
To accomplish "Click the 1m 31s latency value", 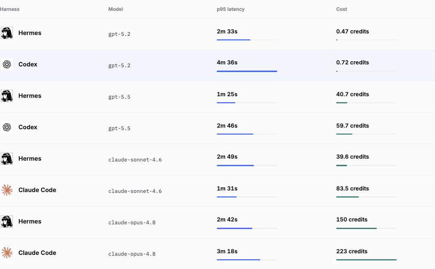I will [x=227, y=188].
